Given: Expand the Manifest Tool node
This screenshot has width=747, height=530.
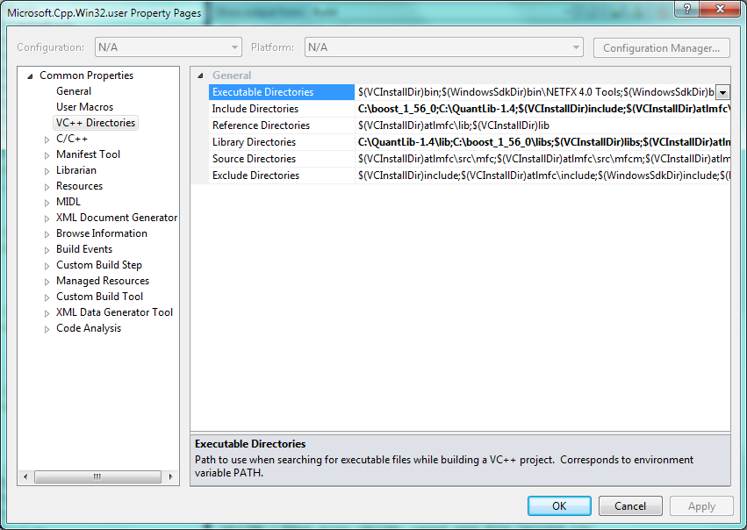Looking at the screenshot, I should [x=47, y=154].
